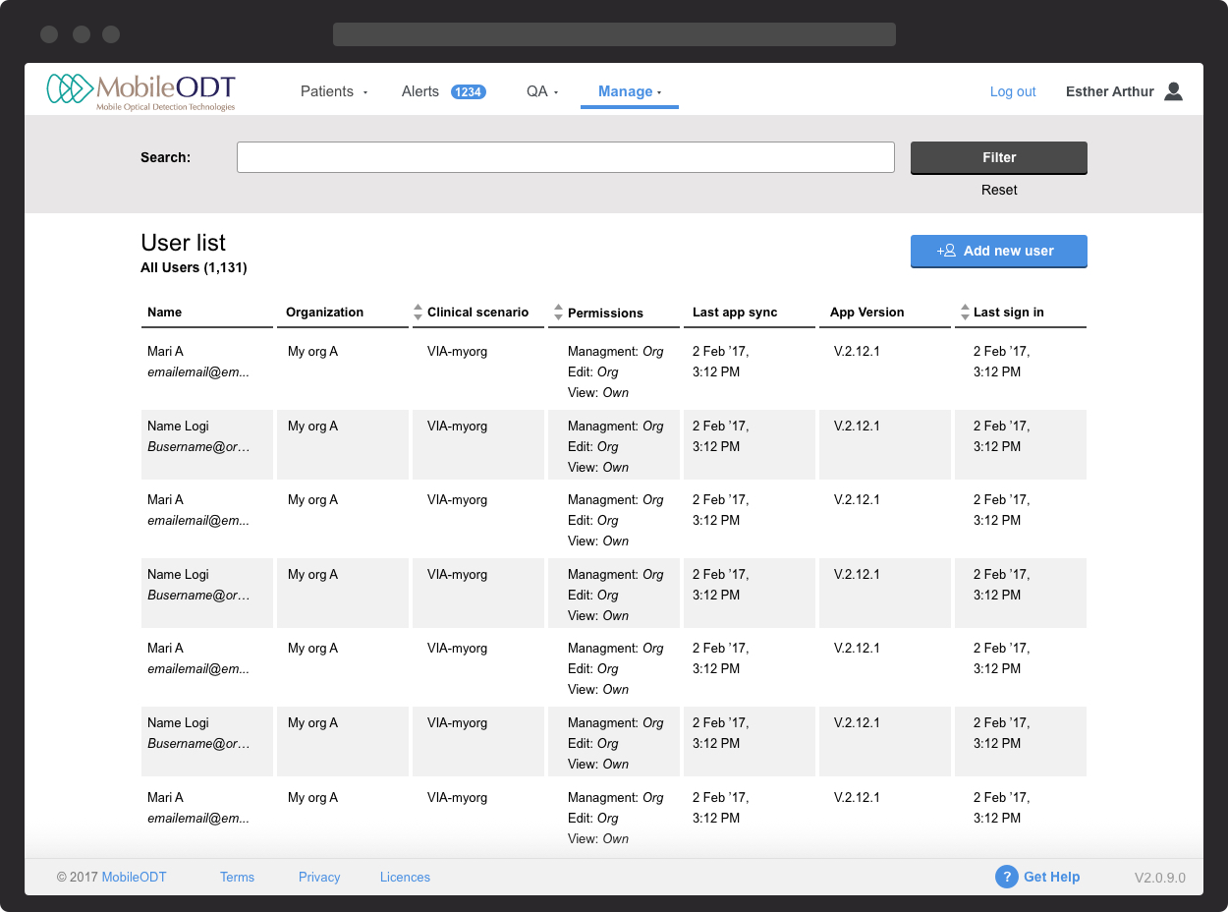Open the QA dropdown menu
Viewport: 1228px width, 912px height.
tap(541, 90)
